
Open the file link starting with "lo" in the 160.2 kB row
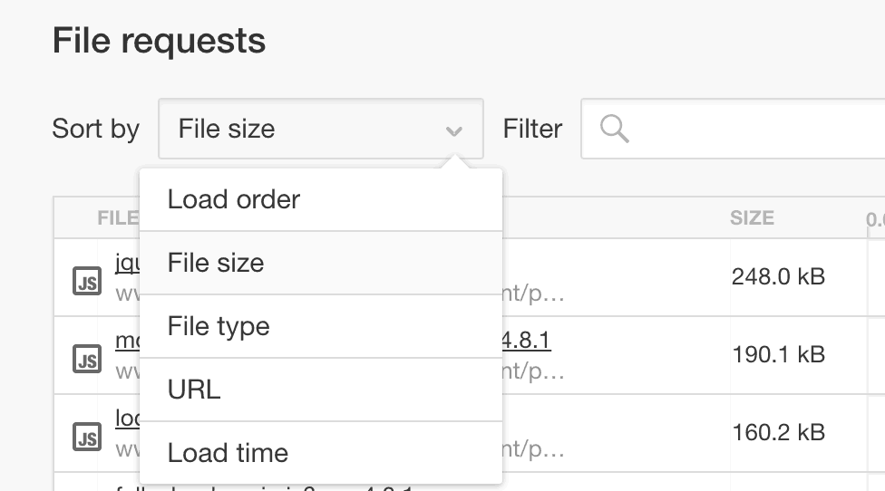(x=128, y=419)
